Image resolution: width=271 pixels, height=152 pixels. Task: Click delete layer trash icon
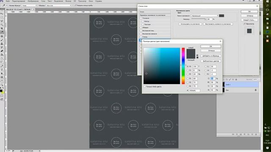(256, 134)
